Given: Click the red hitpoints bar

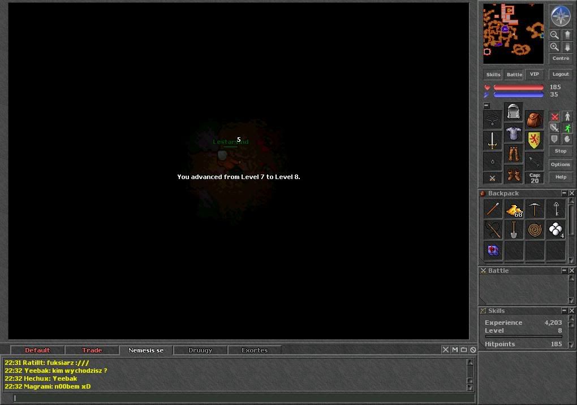Looking at the screenshot, I should pos(519,88).
